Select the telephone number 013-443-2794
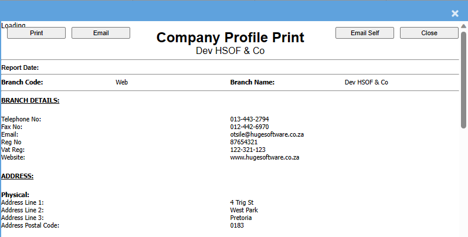Viewport: 468px width, 237px height. [250, 119]
